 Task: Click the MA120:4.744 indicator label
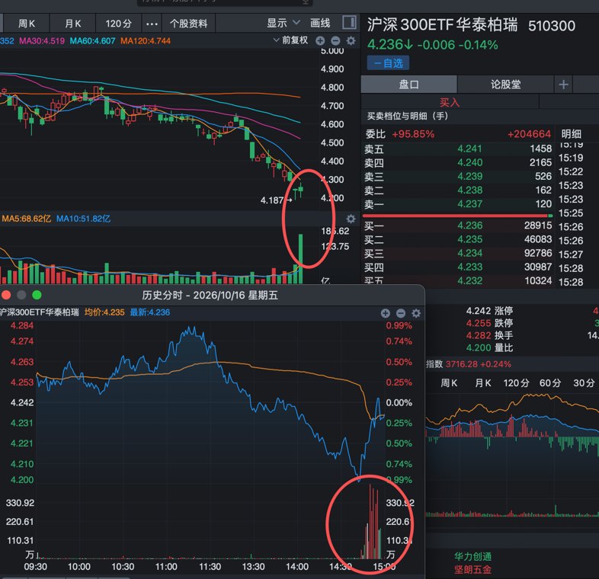coord(146,41)
